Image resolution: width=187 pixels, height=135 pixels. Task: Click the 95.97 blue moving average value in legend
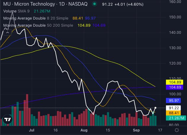pos(90,18)
